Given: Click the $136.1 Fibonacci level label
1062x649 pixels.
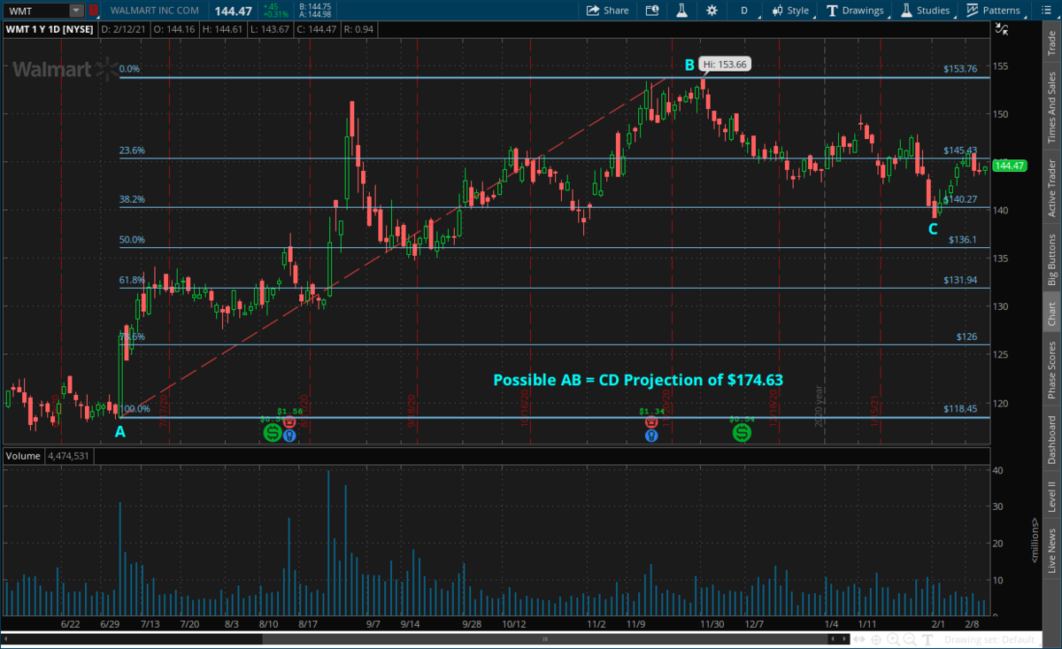Looking at the screenshot, I should [x=964, y=240].
